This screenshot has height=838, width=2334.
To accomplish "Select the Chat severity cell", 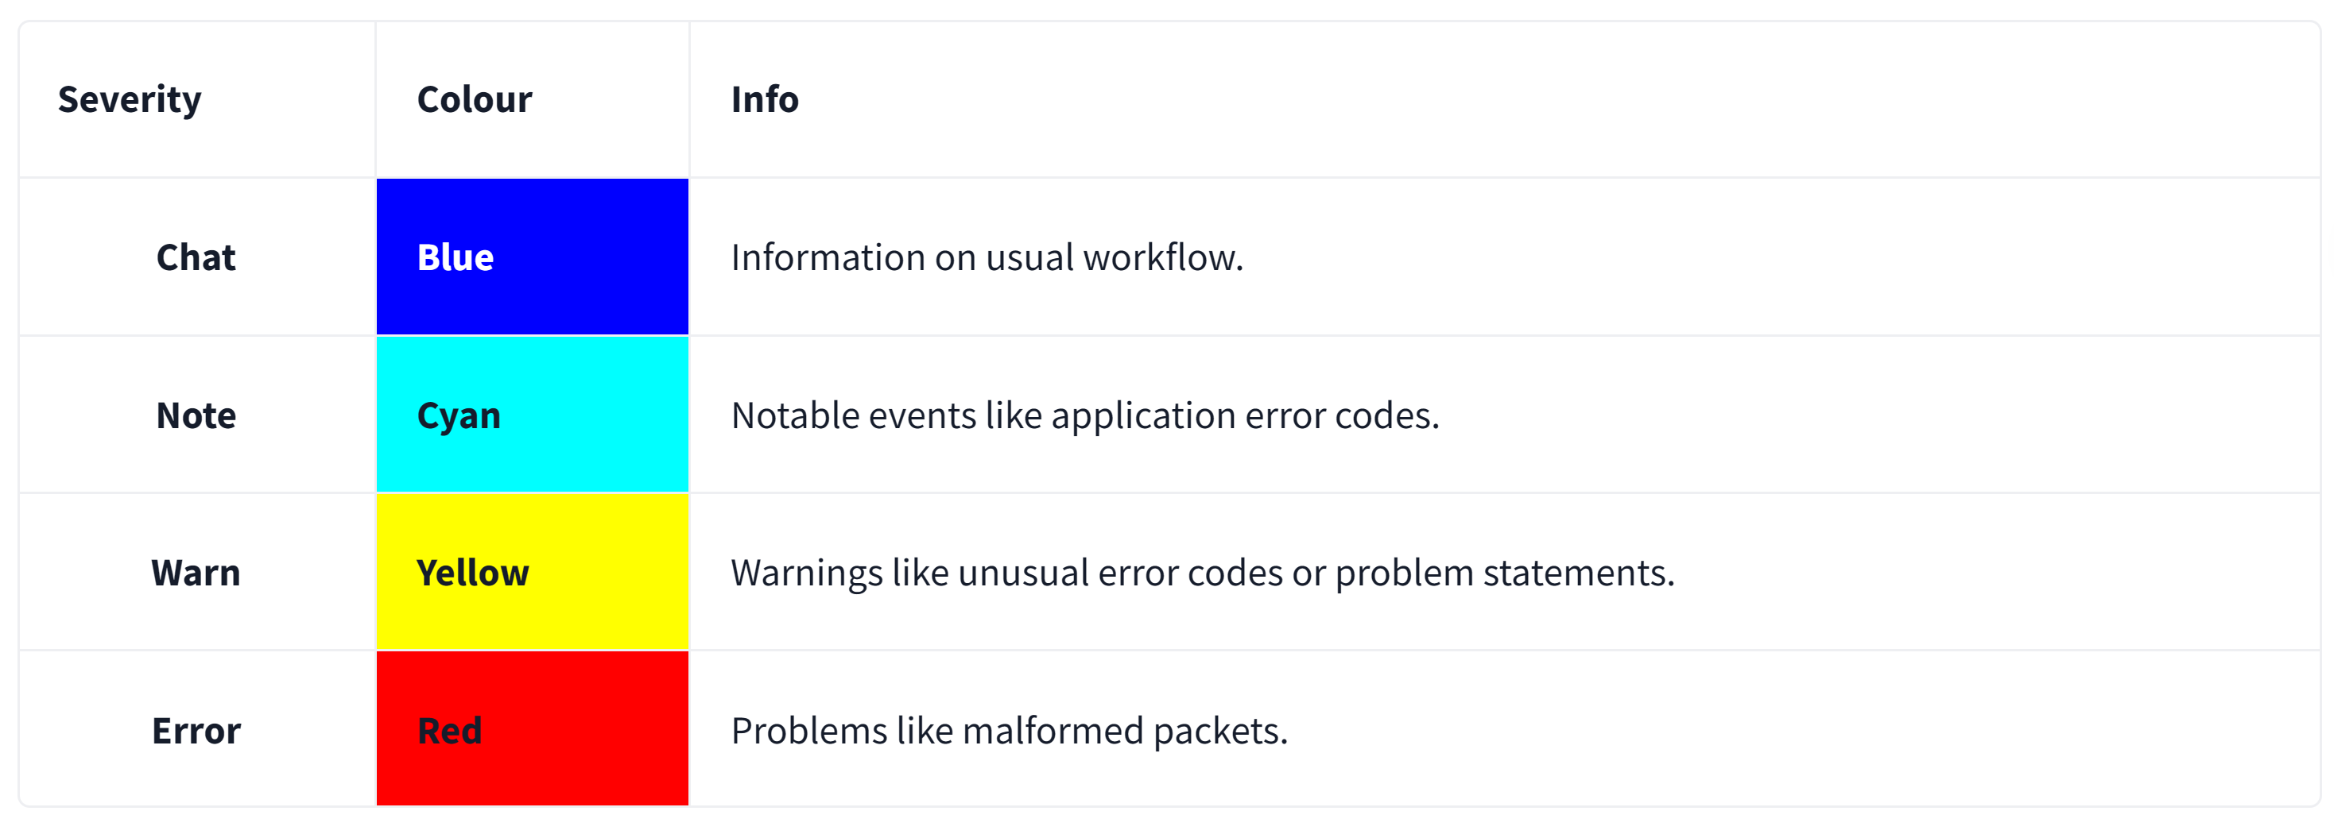I will tap(196, 258).
